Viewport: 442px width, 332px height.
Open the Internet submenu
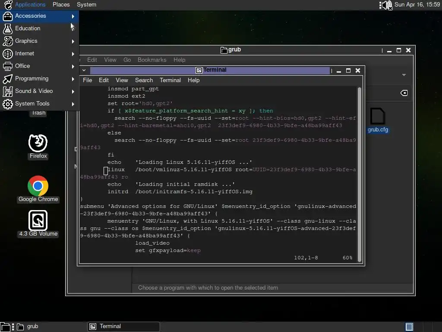click(x=39, y=54)
